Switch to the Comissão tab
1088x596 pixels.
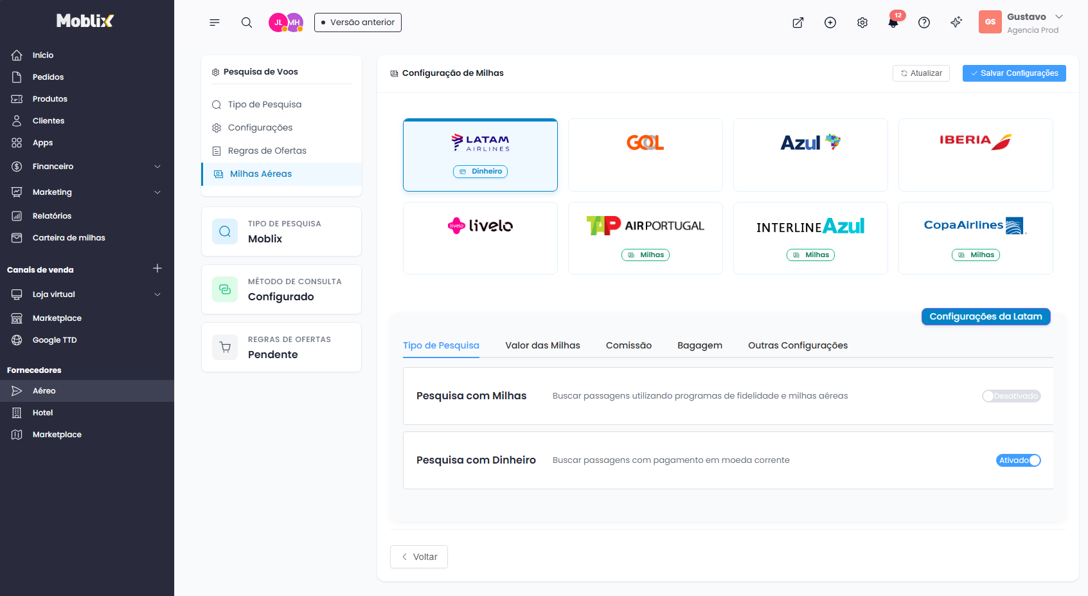pyautogui.click(x=629, y=345)
